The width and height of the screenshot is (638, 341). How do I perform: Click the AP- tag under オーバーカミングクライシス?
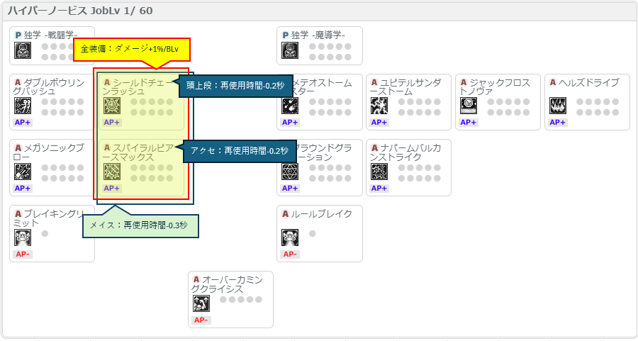[x=201, y=320]
